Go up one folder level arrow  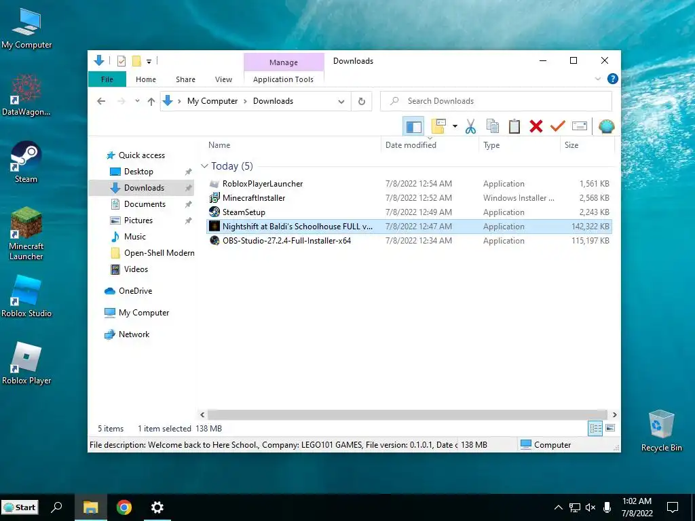[151, 102]
